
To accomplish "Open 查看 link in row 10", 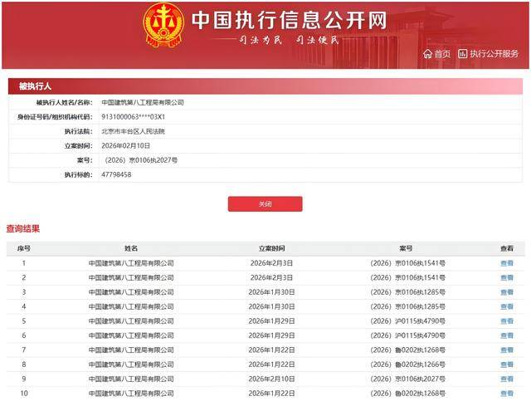I will point(506,394).
